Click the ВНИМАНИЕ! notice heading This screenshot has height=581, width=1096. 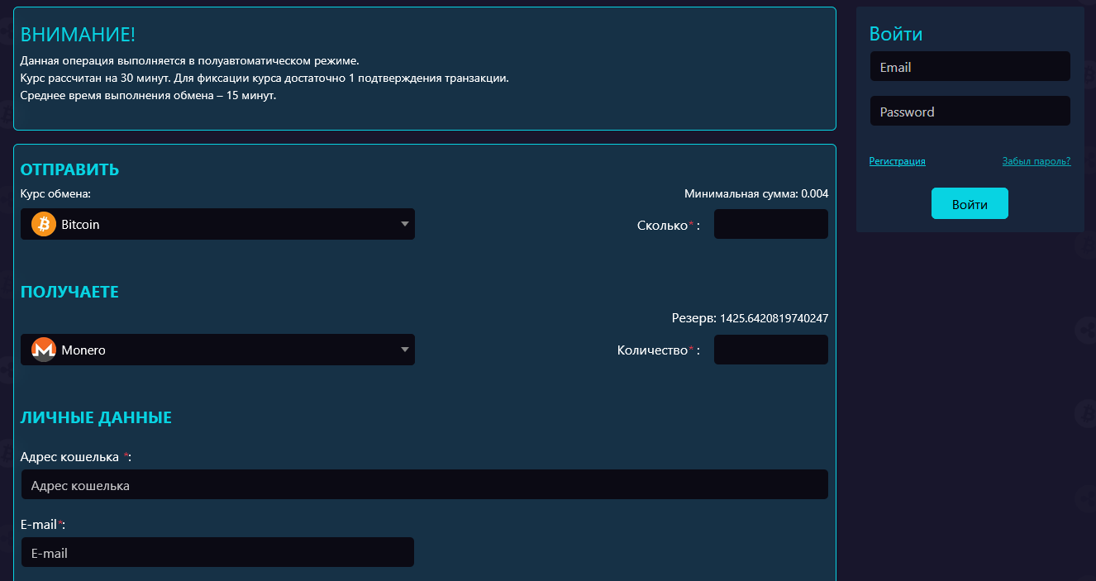point(78,35)
